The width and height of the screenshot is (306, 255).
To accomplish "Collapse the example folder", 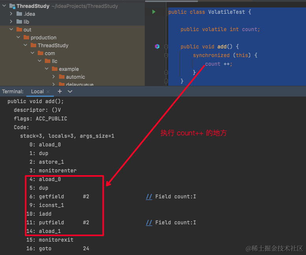I will pyautogui.click(x=47, y=68).
